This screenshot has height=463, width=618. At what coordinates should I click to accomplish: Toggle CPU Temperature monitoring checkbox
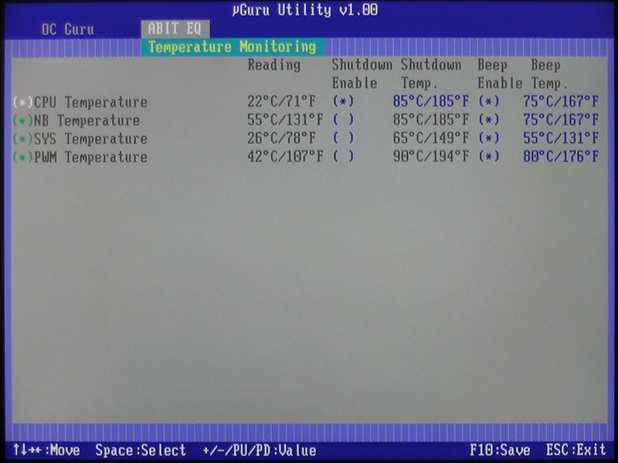(22, 103)
